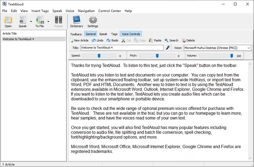
Task: Click the Title input field
Action: click(122, 48)
